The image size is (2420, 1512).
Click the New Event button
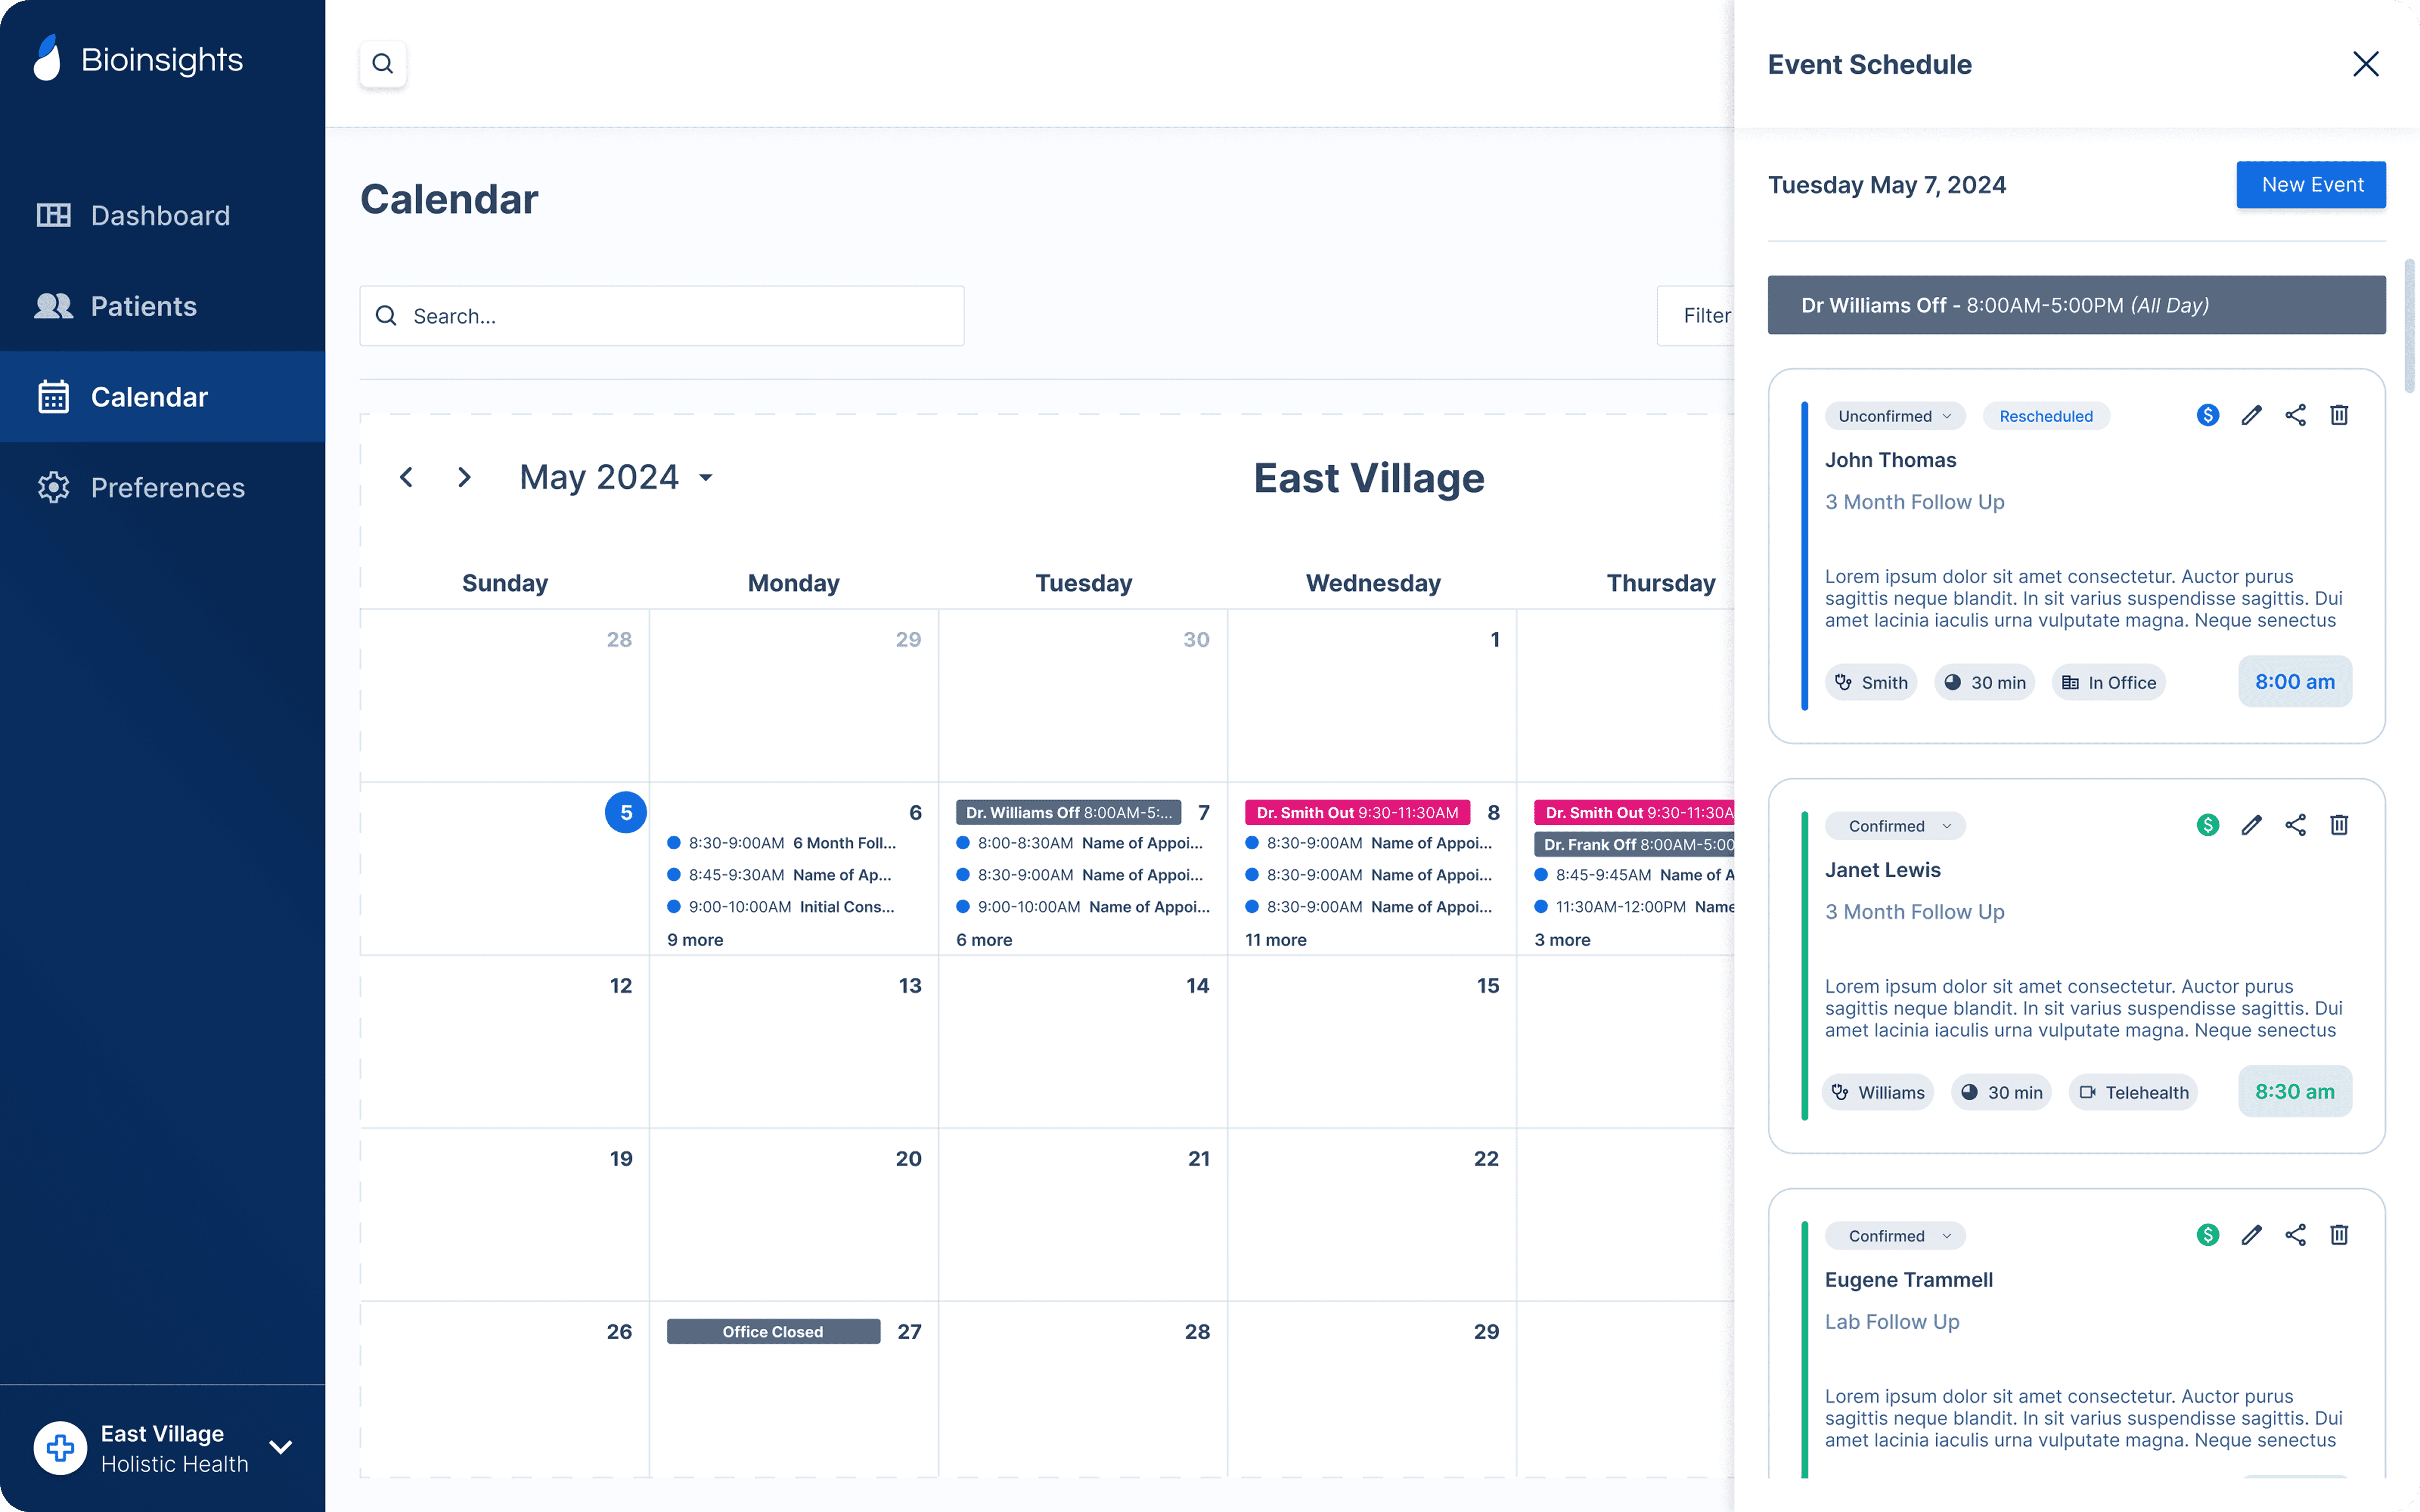[x=2311, y=185]
